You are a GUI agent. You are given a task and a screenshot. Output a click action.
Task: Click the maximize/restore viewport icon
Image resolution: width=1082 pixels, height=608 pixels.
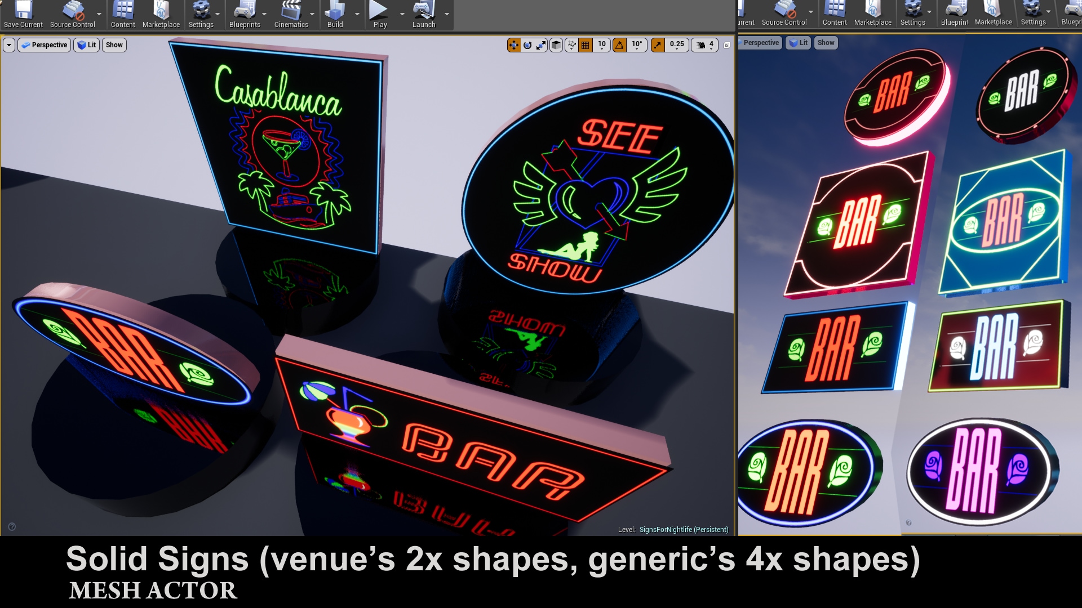pyautogui.click(x=727, y=45)
